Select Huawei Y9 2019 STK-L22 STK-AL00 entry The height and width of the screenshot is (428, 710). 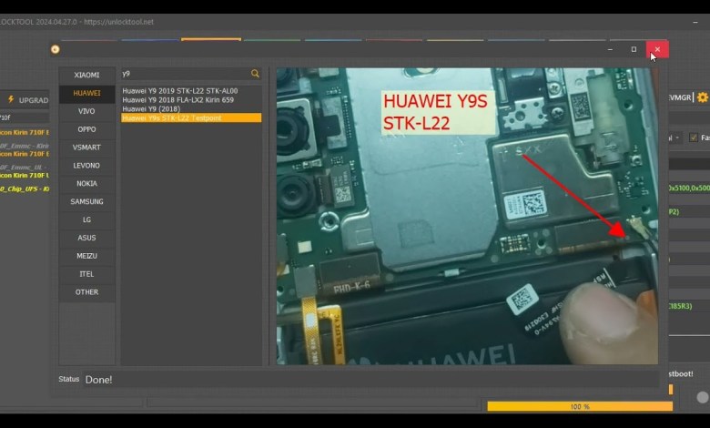pyautogui.click(x=191, y=91)
